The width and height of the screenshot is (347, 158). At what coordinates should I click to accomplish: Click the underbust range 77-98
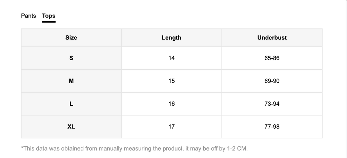click(272, 127)
